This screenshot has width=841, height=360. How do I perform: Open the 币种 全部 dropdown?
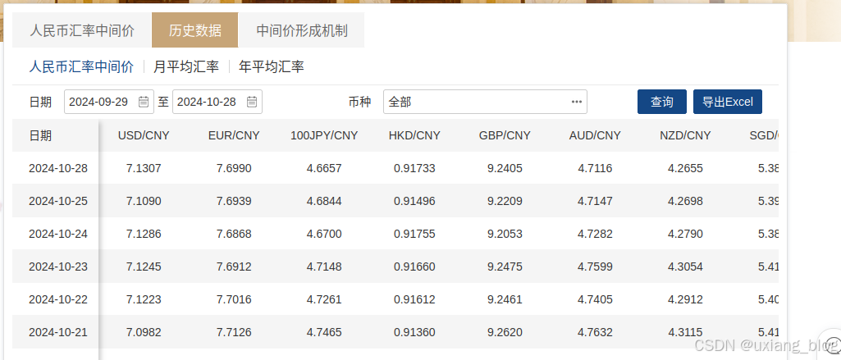[x=486, y=102]
